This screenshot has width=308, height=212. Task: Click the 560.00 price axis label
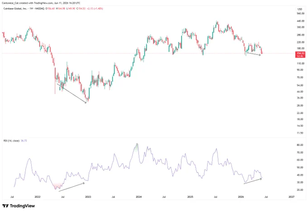click(x=301, y=14)
